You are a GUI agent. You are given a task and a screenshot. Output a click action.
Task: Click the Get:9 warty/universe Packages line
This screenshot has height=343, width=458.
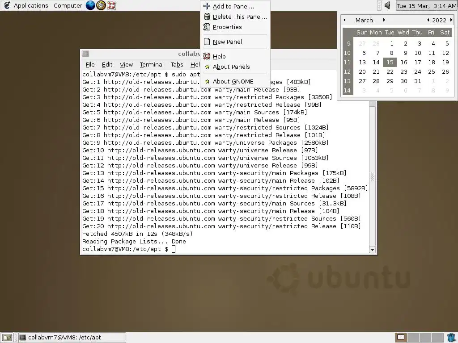point(205,143)
